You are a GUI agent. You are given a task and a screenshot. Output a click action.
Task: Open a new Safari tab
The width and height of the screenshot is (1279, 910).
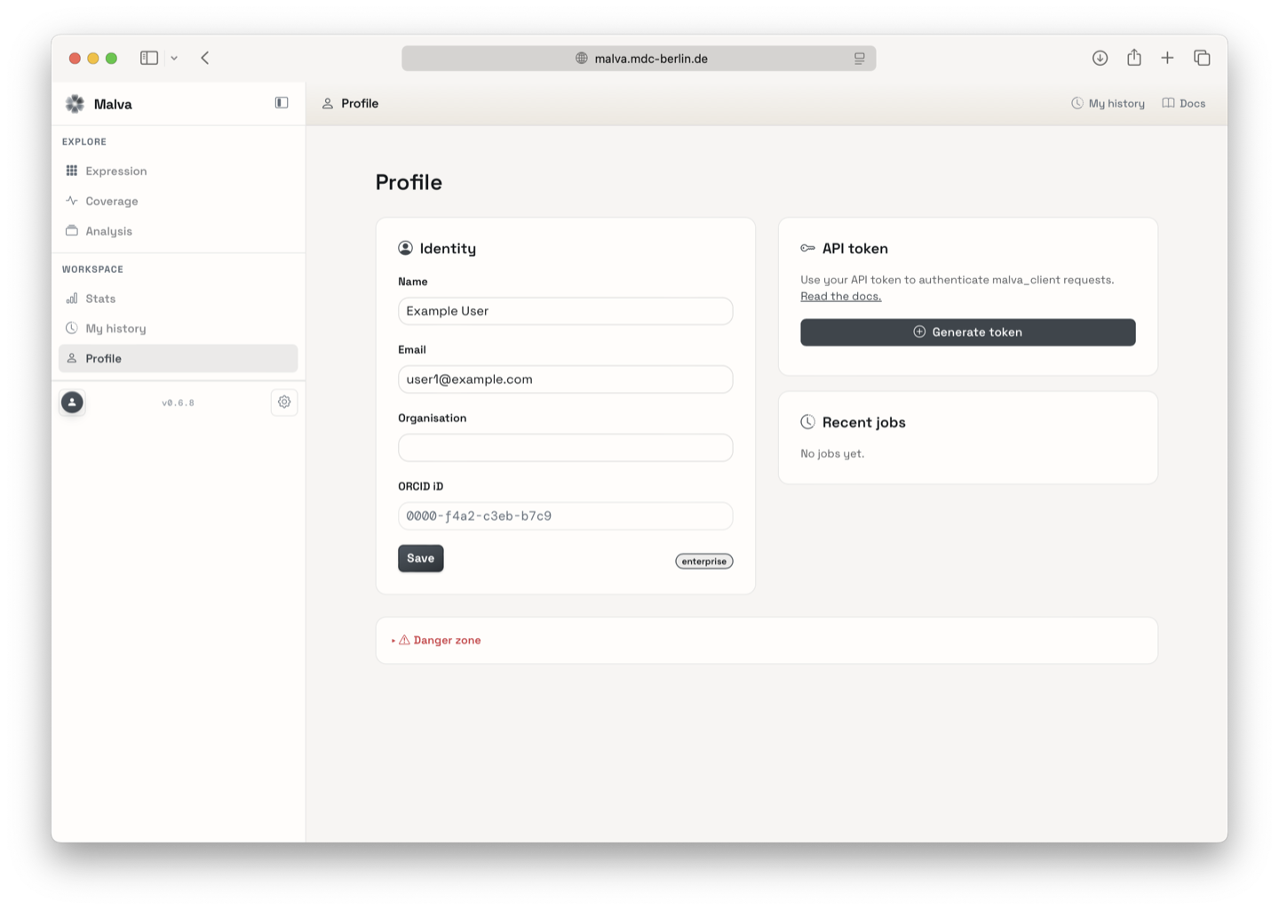(x=1167, y=58)
